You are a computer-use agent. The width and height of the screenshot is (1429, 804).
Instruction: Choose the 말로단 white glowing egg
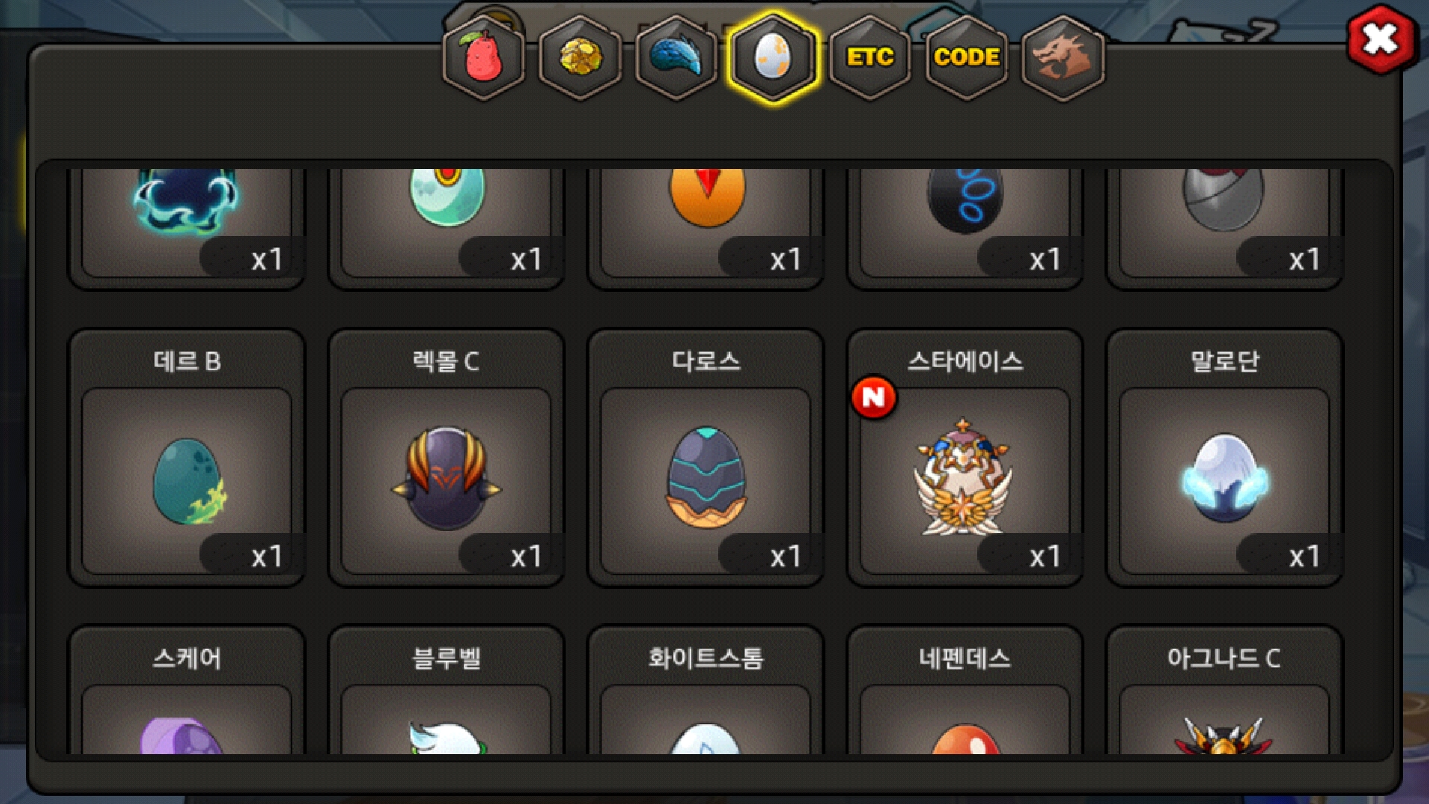1225,457
